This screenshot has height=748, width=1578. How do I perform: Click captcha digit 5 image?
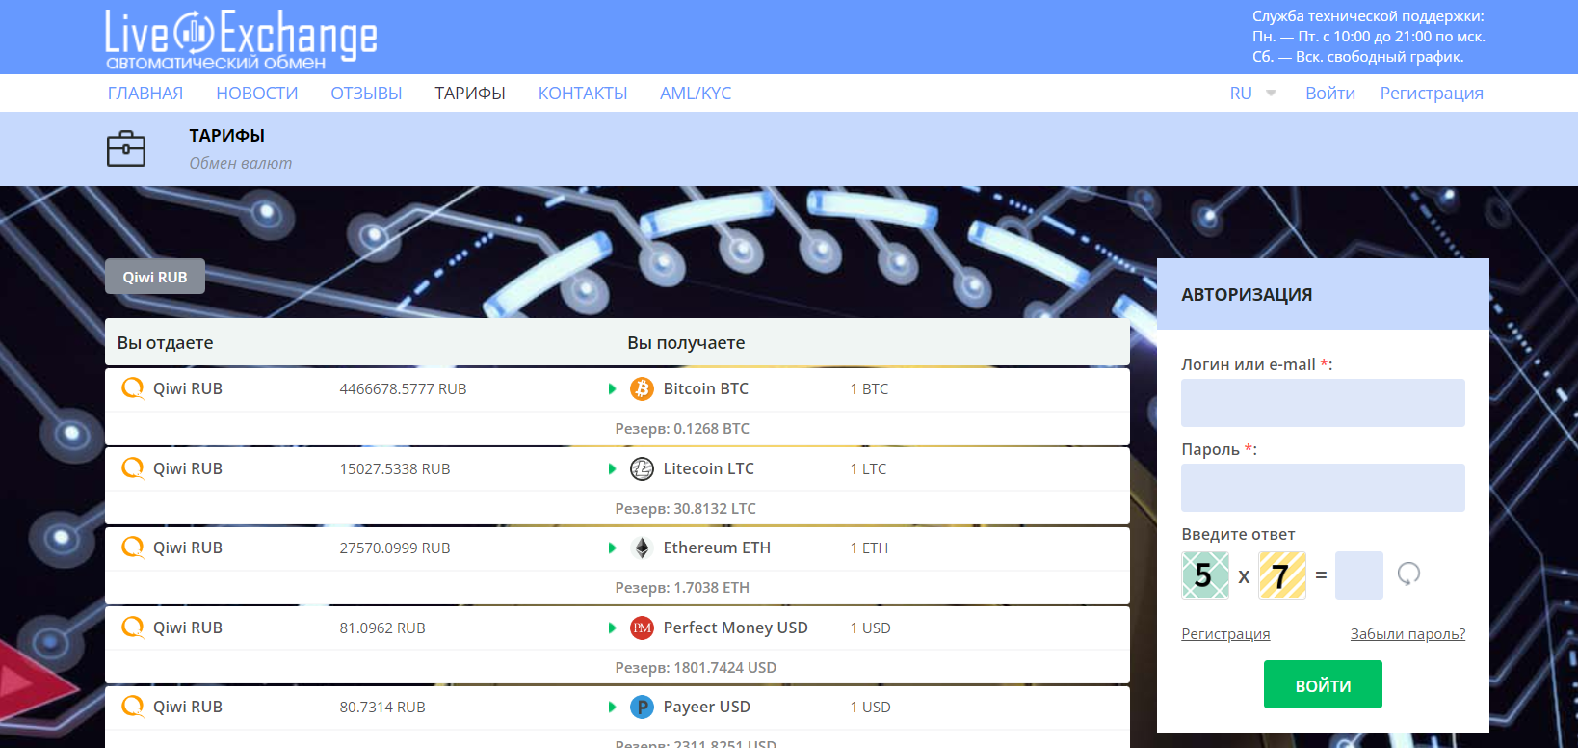click(x=1205, y=575)
